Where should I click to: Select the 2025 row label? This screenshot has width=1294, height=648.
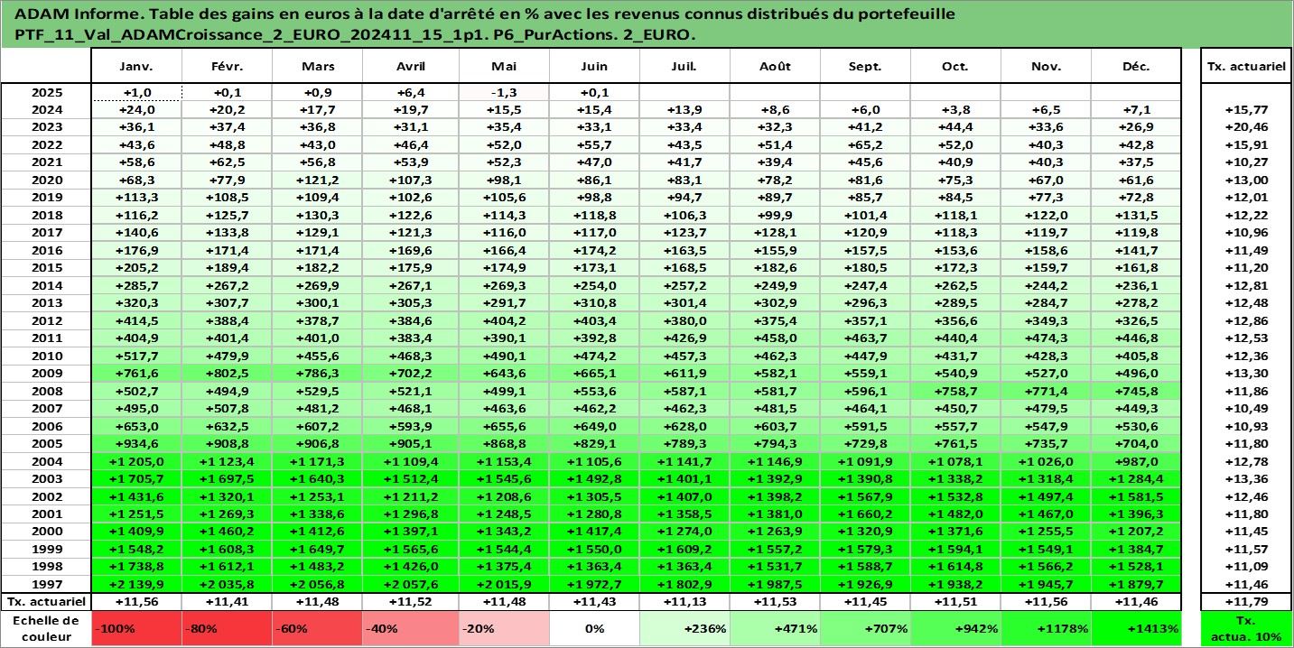pos(46,93)
